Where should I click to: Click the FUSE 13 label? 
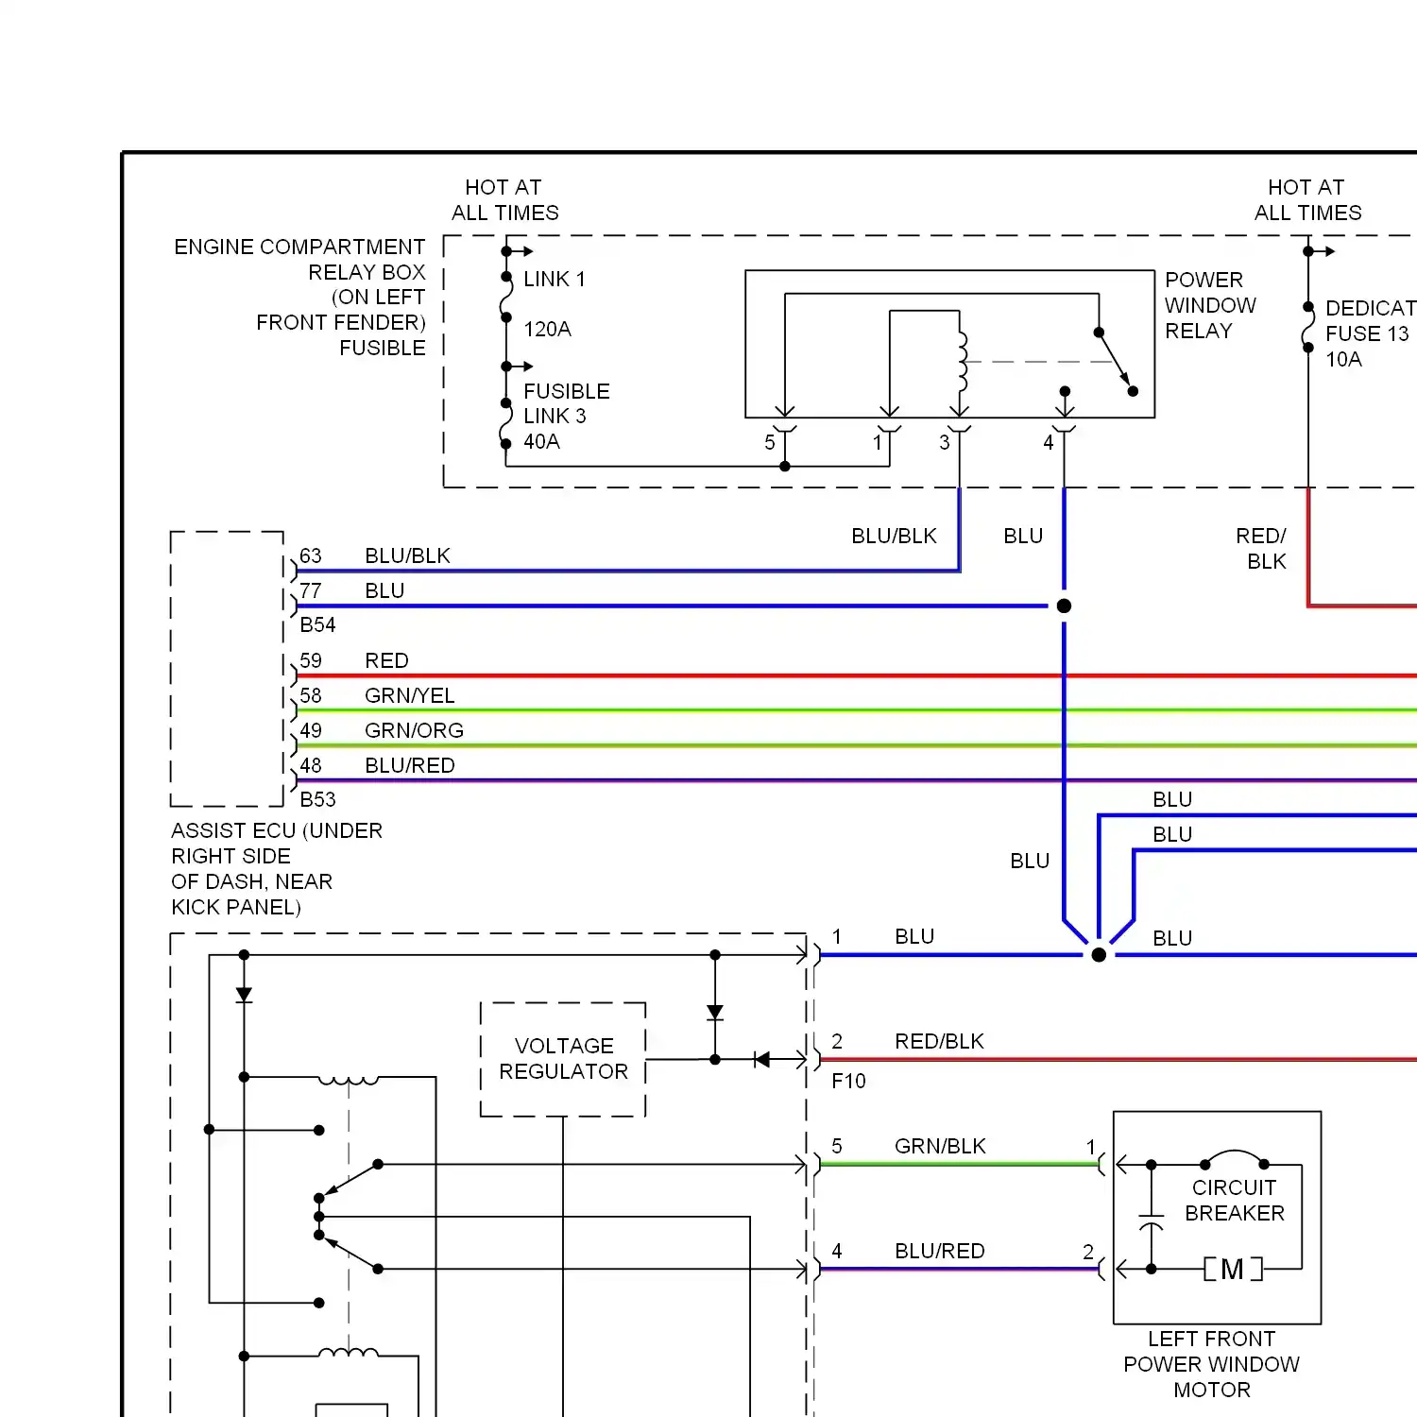1367,333
